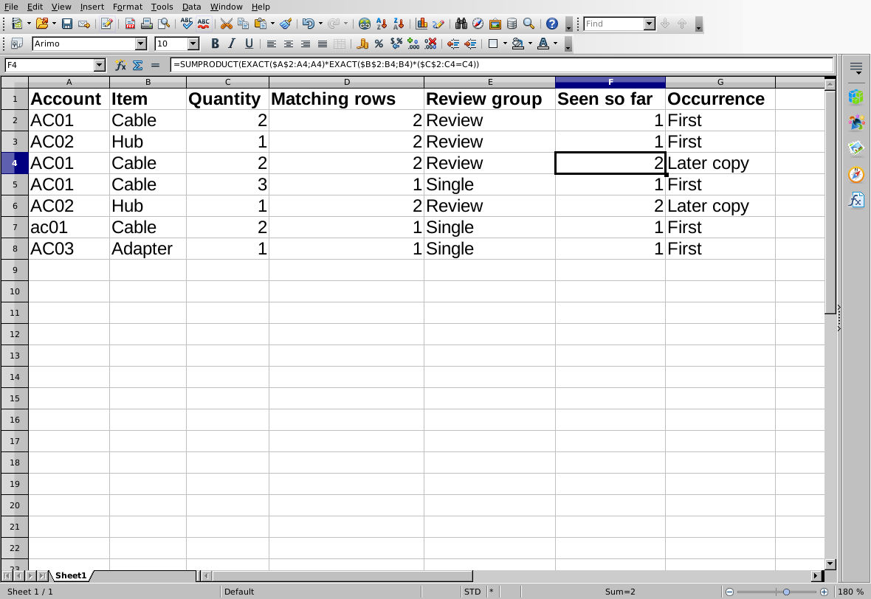This screenshot has height=599, width=871.
Task: Delete a decimal place
Action: (x=430, y=44)
